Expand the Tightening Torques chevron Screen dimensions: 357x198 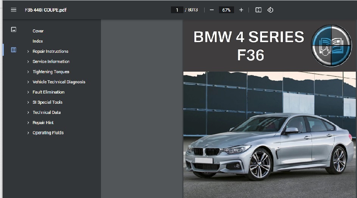[28, 72]
